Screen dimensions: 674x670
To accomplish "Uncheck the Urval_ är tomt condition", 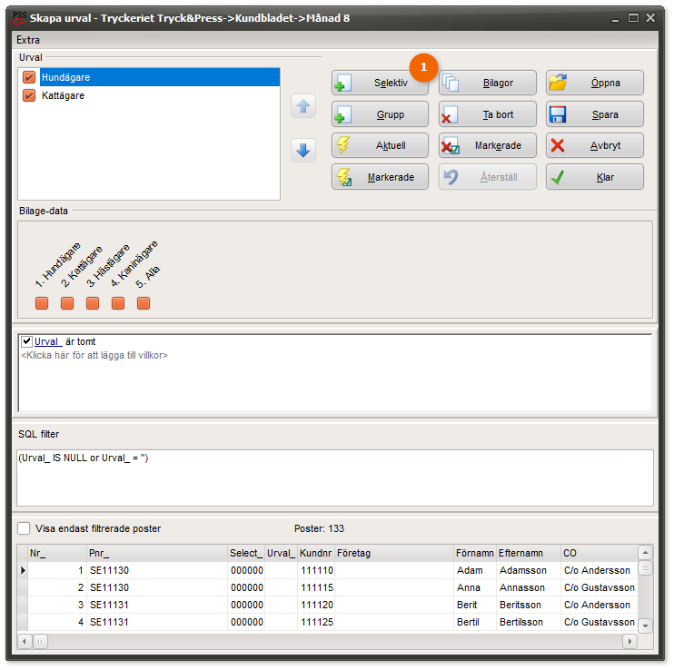I will coord(26,341).
